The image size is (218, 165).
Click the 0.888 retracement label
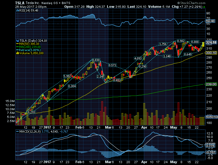pyautogui.click(x=195, y=42)
